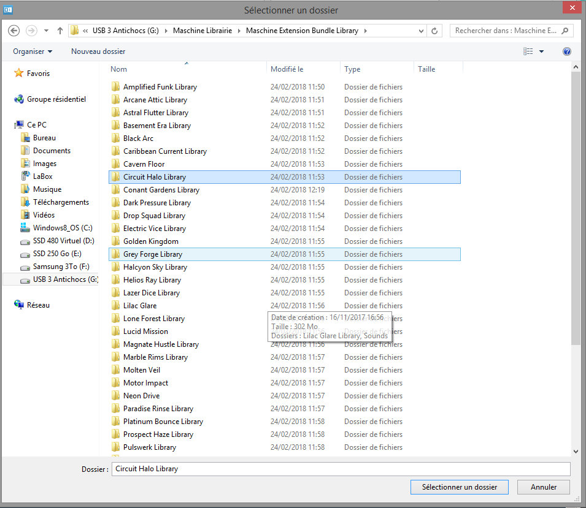Image resolution: width=586 pixels, height=508 pixels.
Task: Click the Forward navigation arrow
Action: pos(31,31)
